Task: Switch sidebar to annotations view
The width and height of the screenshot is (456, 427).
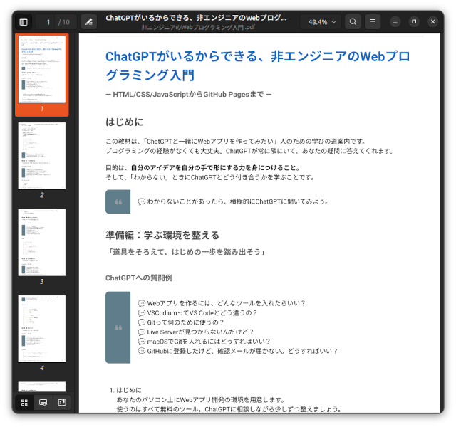Action: pos(43,402)
